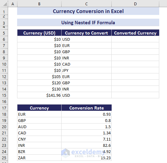Select the $130 cell

pos(39,89)
